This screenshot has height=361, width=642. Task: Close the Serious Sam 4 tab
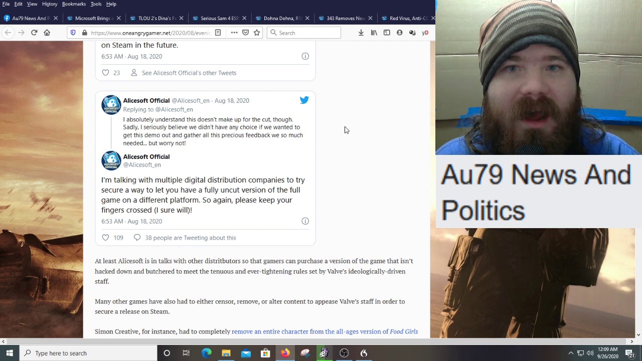click(244, 18)
